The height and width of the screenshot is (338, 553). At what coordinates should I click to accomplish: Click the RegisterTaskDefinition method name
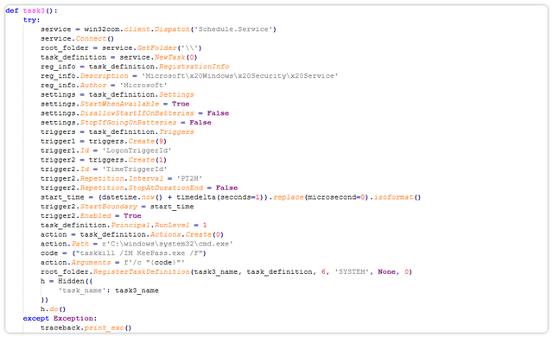142,271
